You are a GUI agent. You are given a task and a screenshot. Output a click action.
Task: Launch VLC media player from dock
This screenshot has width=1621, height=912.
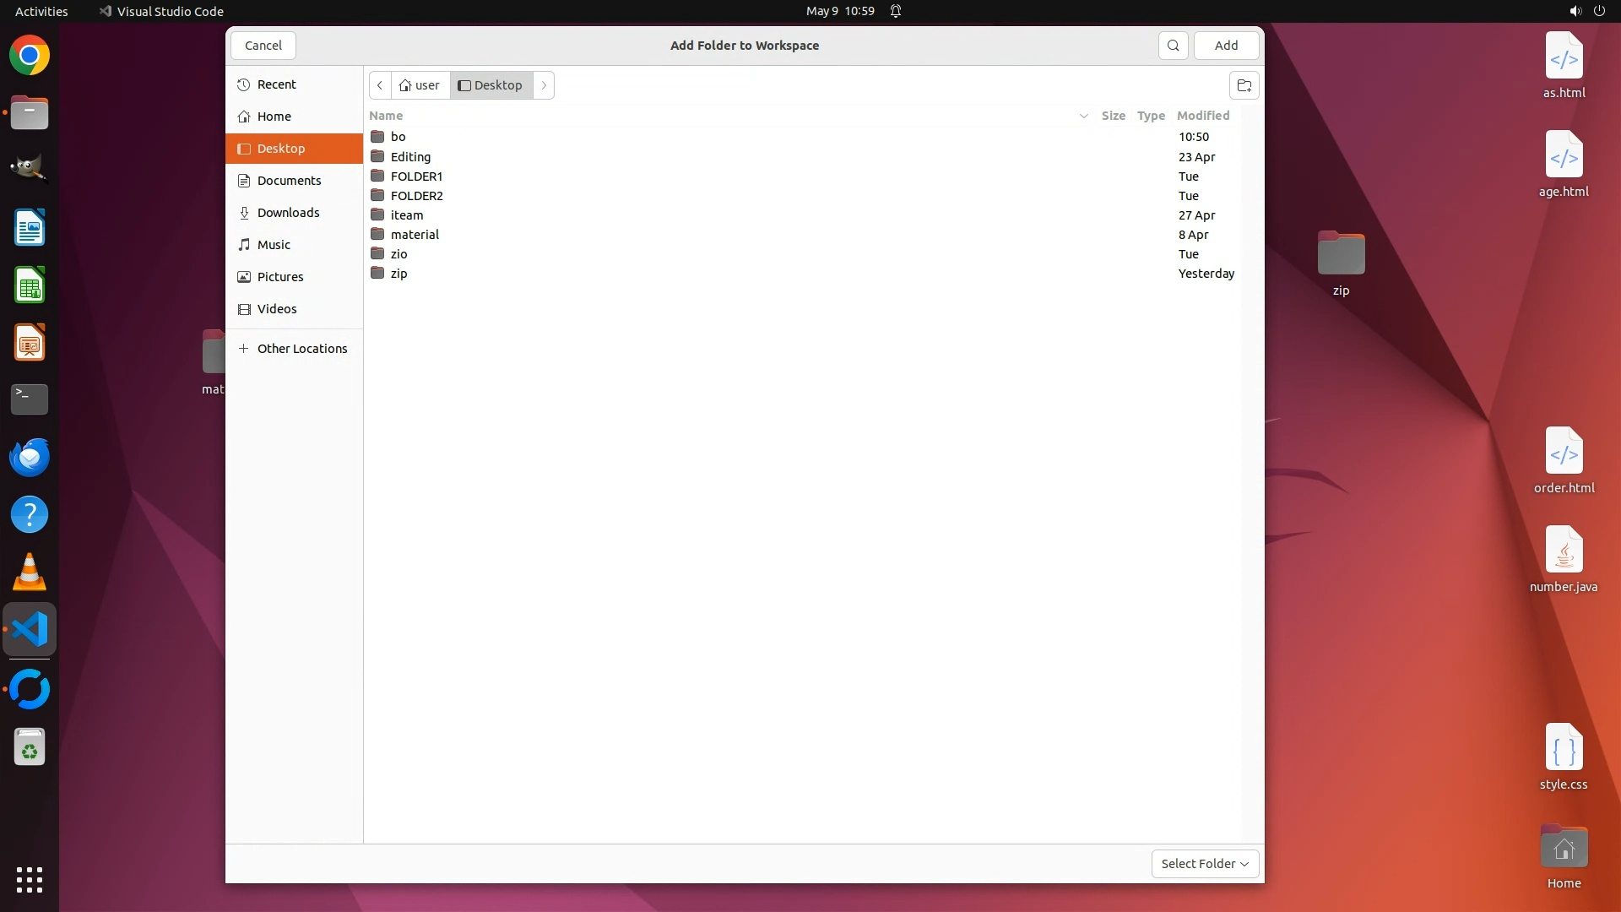30,573
